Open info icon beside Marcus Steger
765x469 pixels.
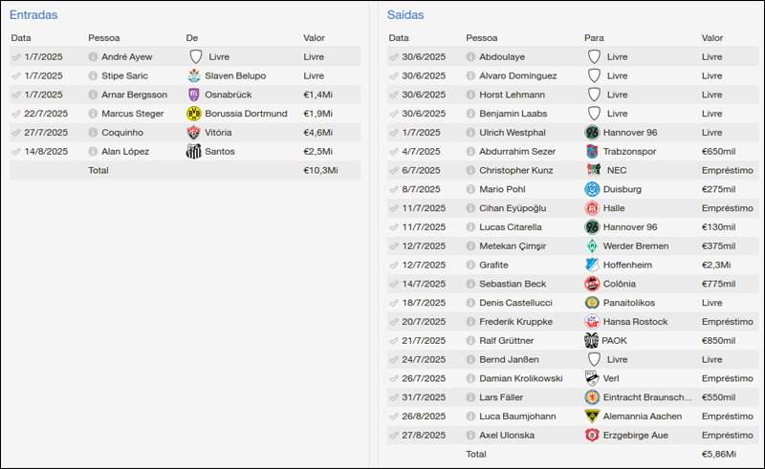[93, 114]
